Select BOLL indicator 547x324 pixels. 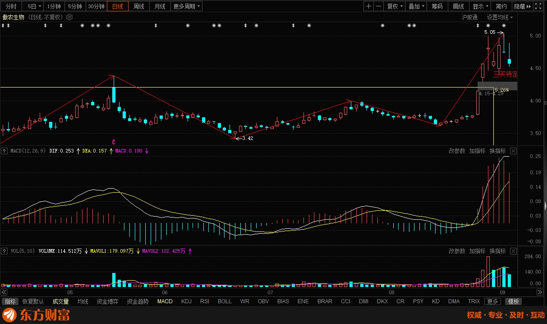[225, 301]
